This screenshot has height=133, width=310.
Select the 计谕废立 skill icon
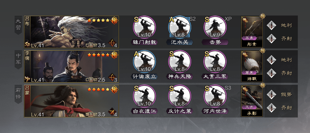[144, 62]
